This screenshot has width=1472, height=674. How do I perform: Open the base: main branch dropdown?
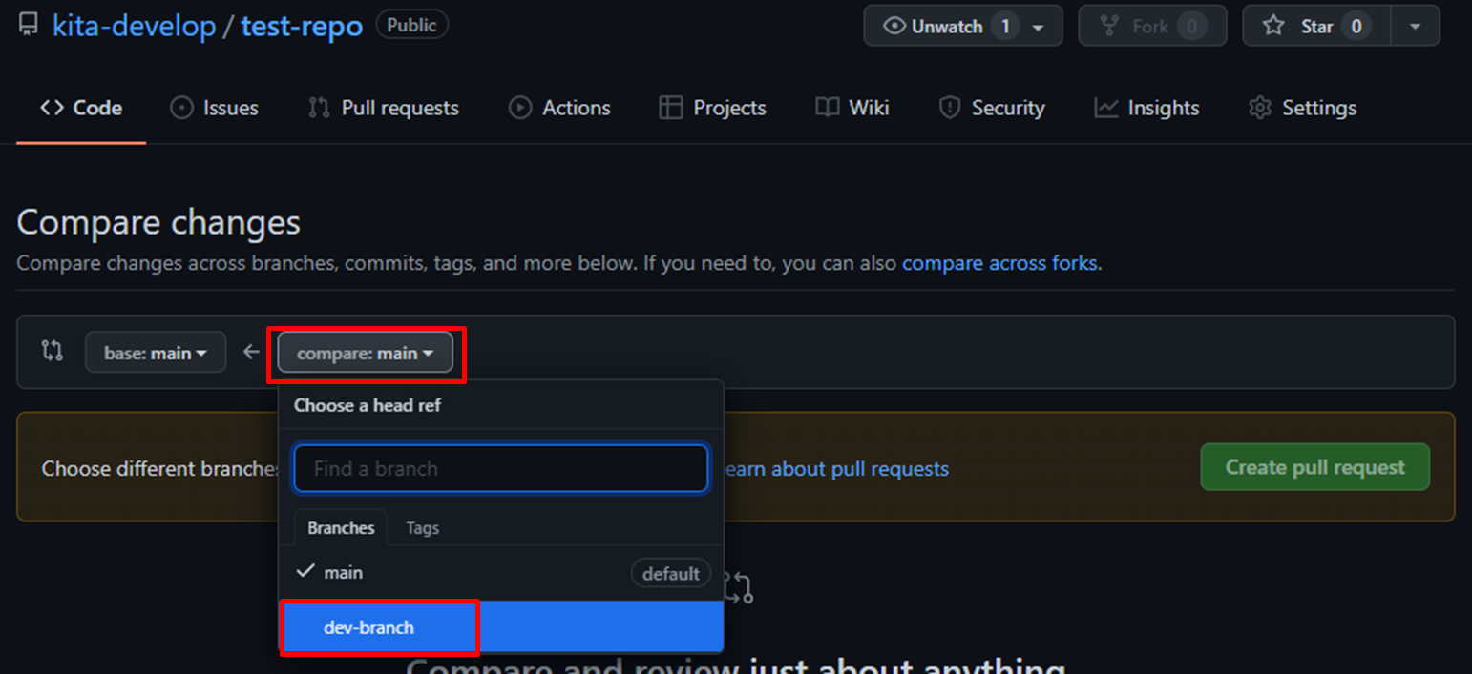155,352
